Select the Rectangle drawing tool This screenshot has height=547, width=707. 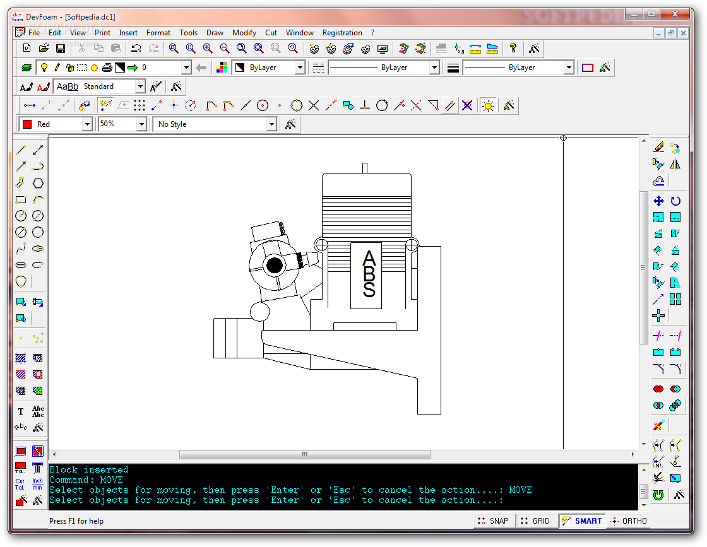[x=21, y=199]
